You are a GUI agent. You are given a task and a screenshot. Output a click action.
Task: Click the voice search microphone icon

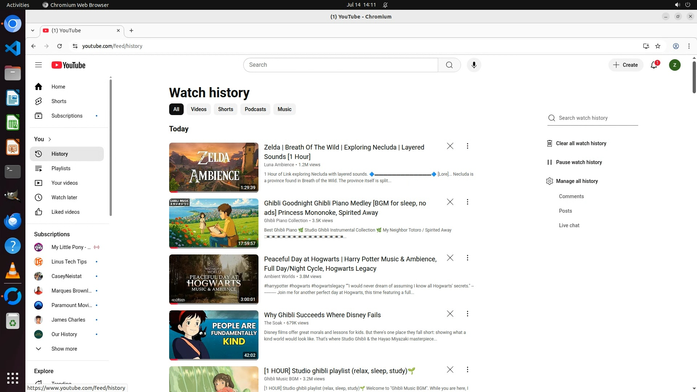[x=474, y=65]
